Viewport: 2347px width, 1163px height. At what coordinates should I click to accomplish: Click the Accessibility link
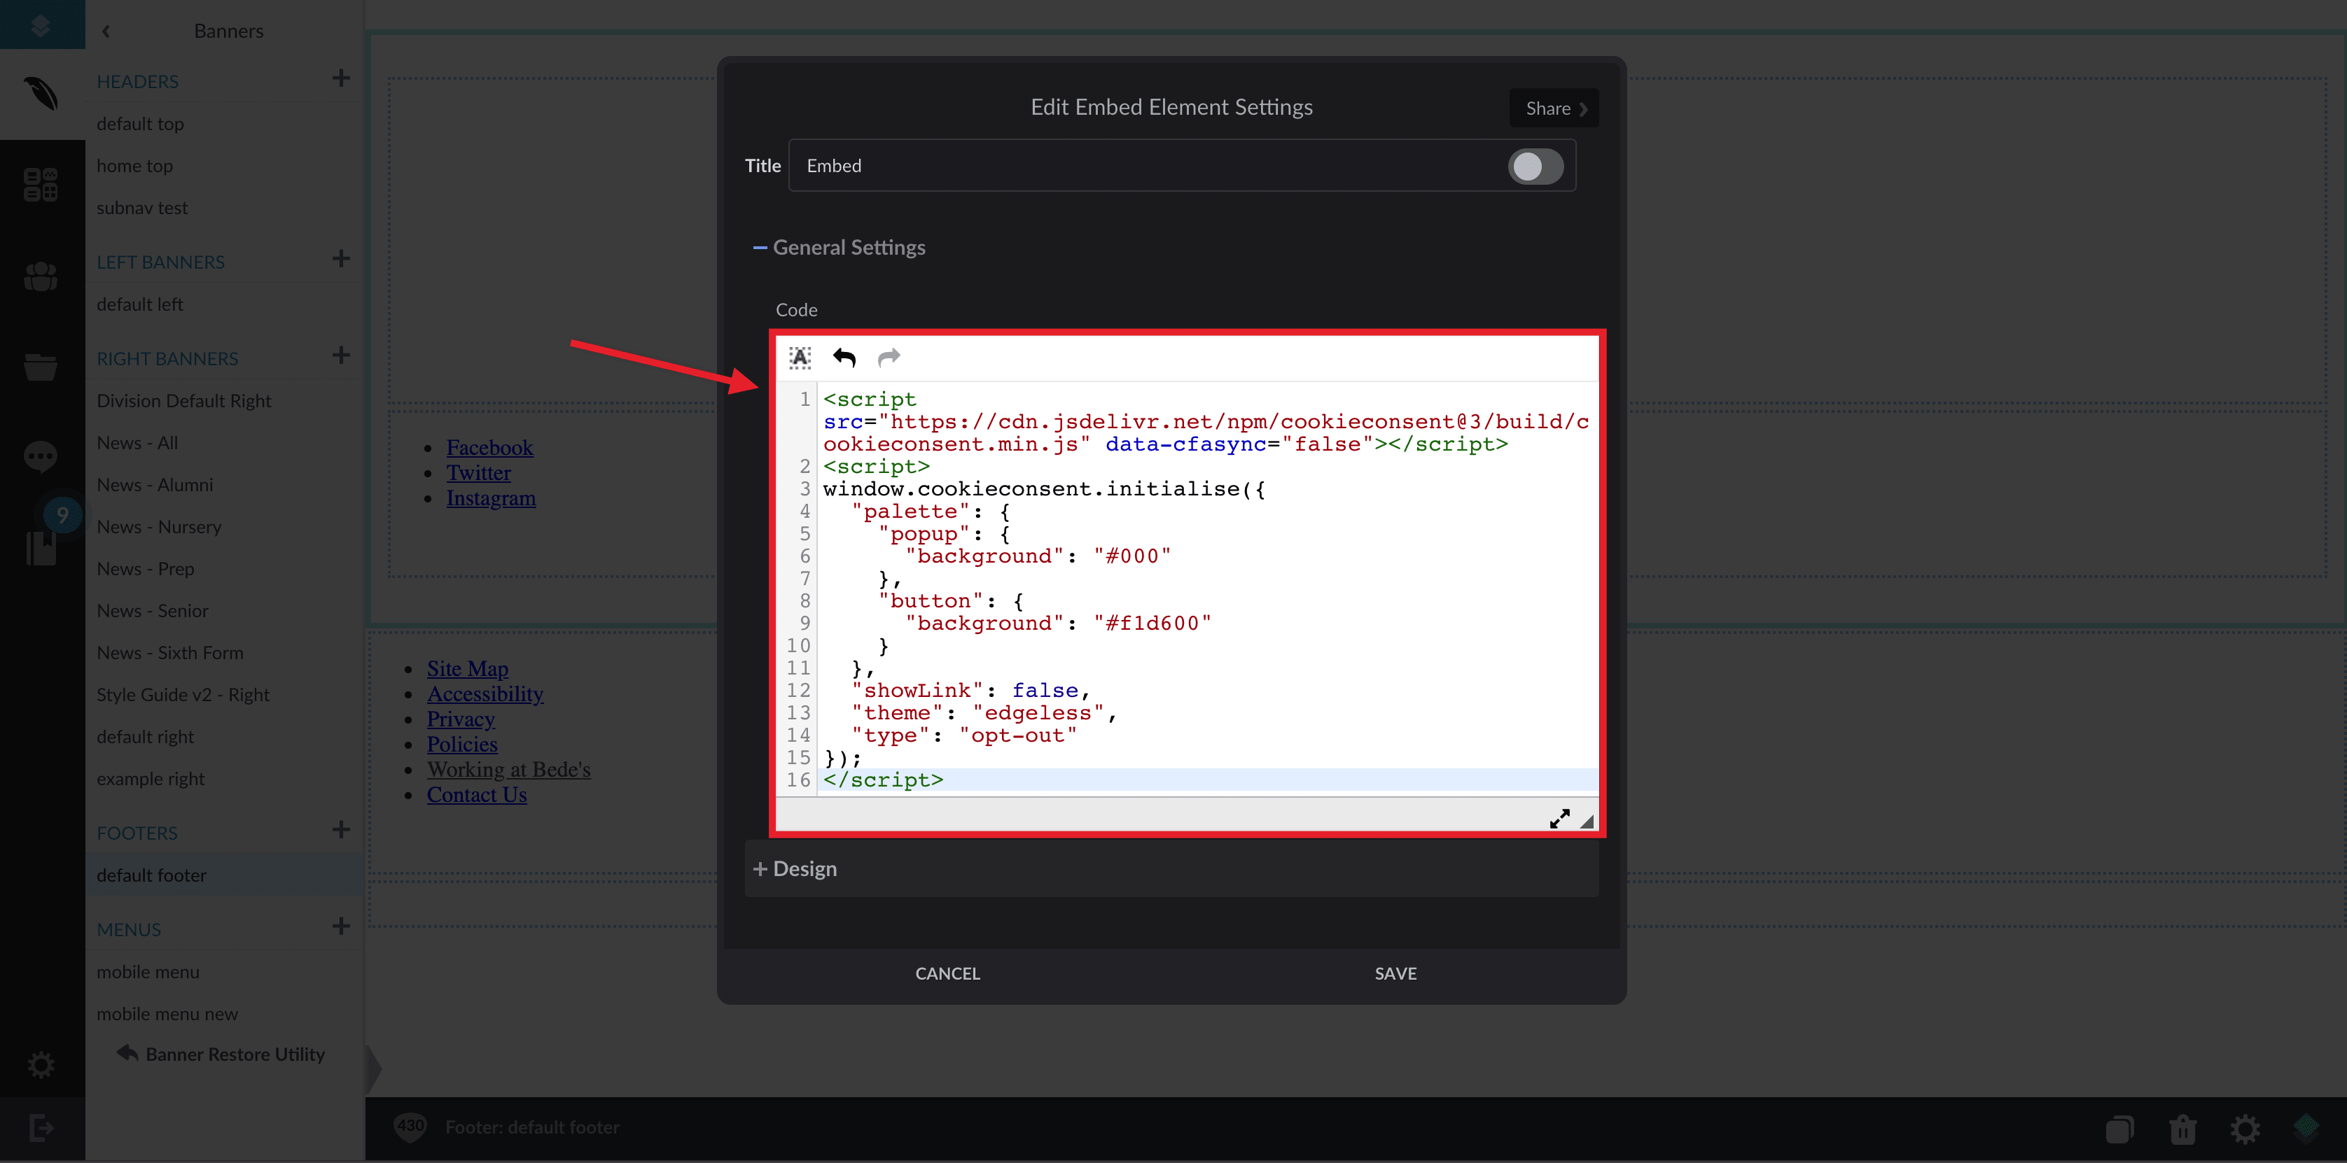pyautogui.click(x=485, y=694)
